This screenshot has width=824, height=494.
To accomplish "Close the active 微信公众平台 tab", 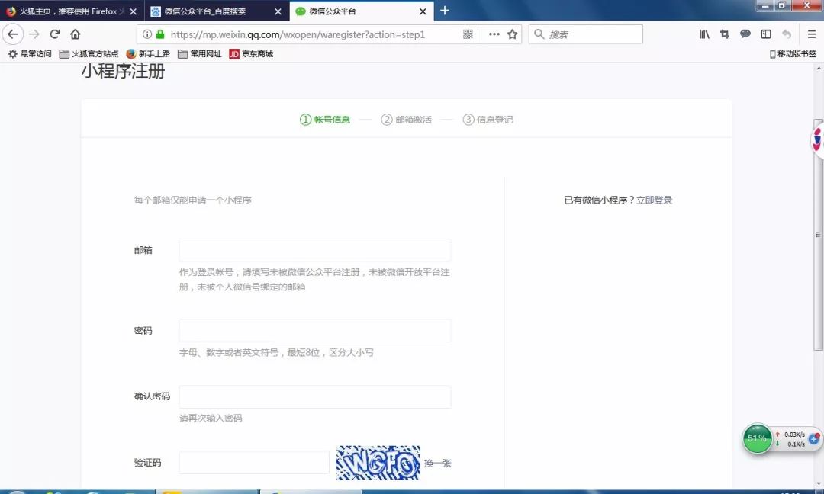I will pyautogui.click(x=423, y=11).
